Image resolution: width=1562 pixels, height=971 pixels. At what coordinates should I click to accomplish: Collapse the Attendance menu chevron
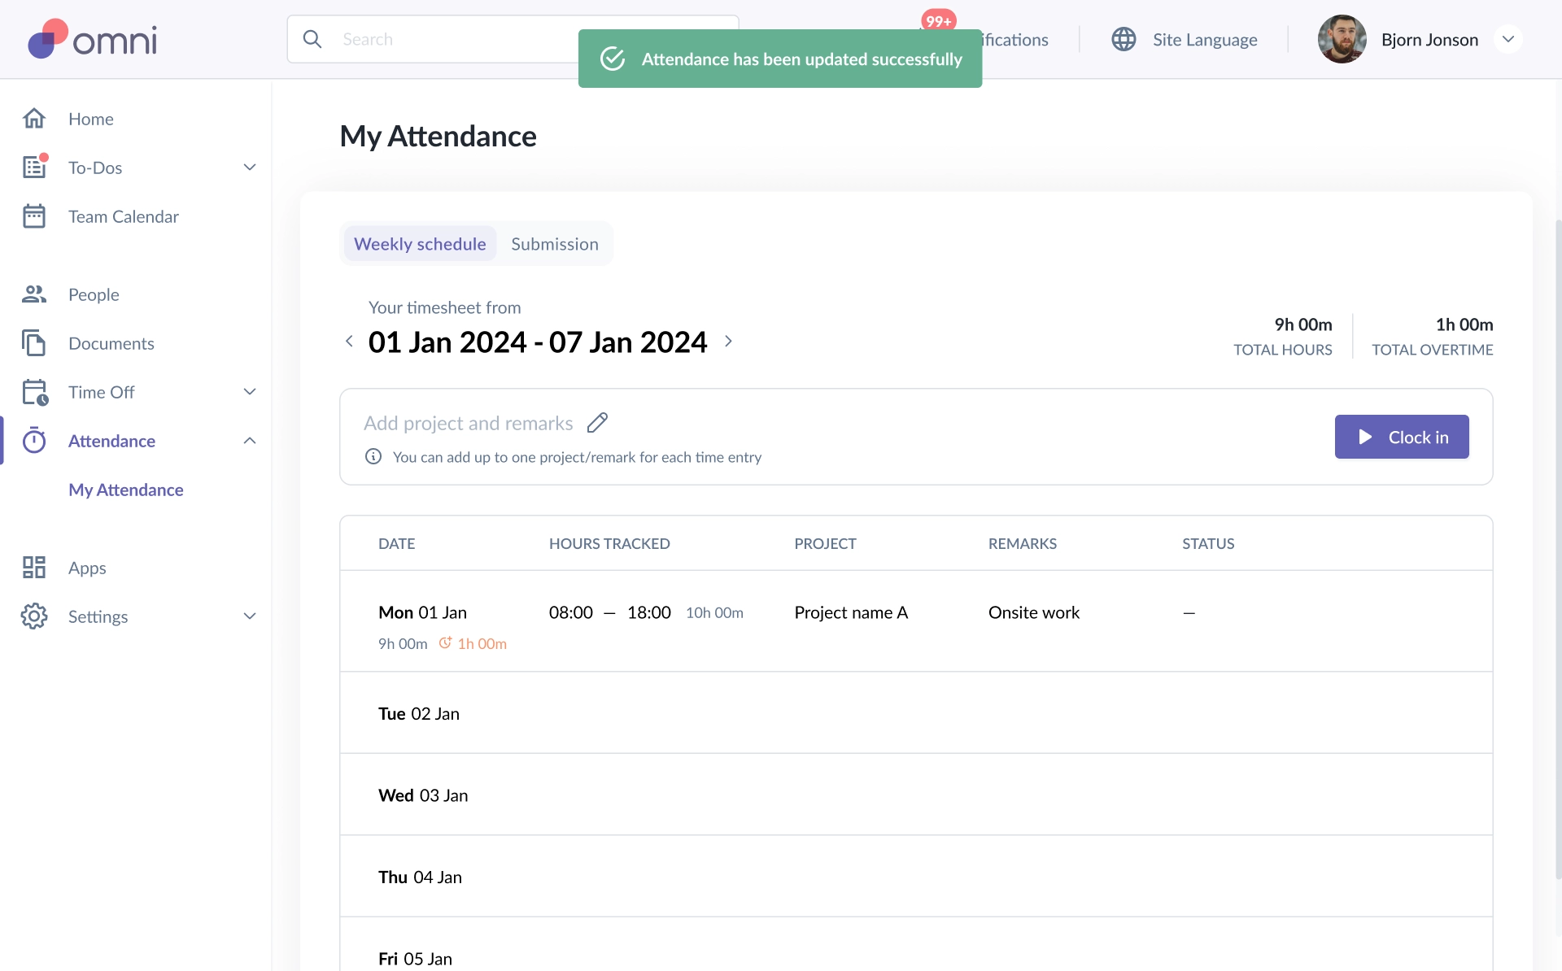tap(250, 441)
